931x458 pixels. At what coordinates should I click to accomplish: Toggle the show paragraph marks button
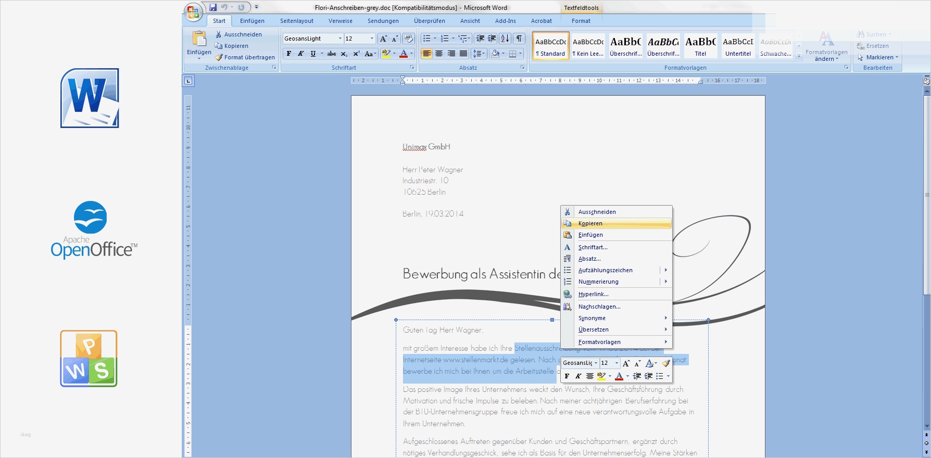pyautogui.click(x=519, y=39)
